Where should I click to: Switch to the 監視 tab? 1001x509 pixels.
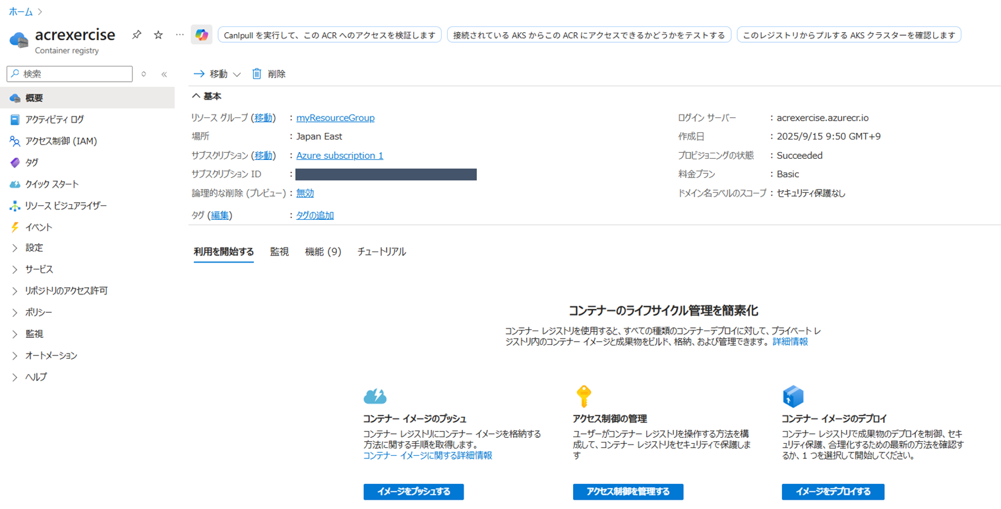click(x=280, y=252)
